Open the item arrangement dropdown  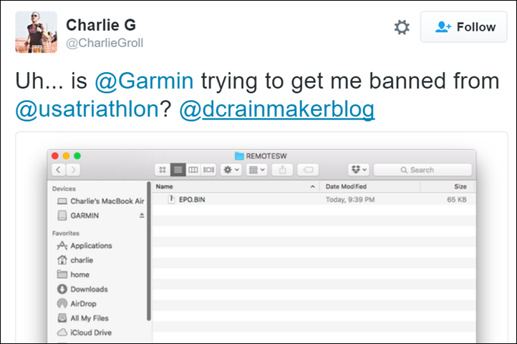[257, 170]
